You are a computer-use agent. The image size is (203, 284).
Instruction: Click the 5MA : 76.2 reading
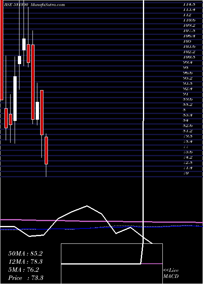coord(24,270)
